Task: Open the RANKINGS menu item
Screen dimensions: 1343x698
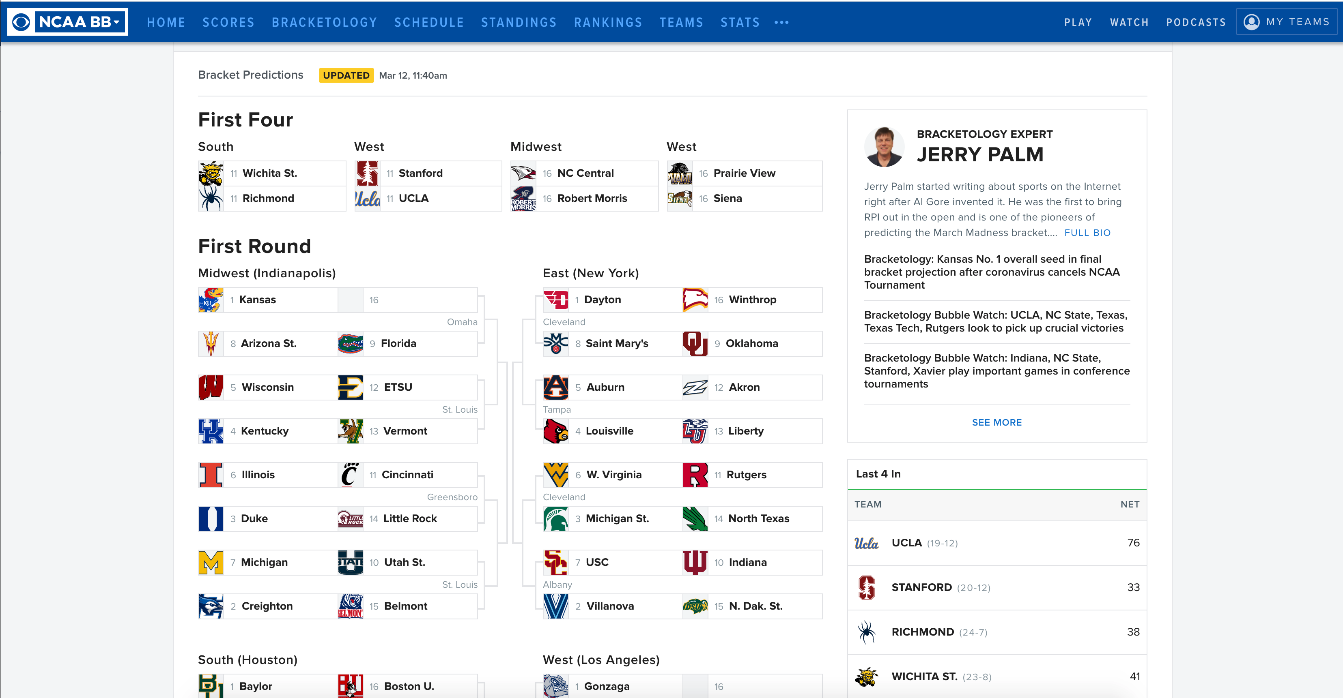Action: 608,22
